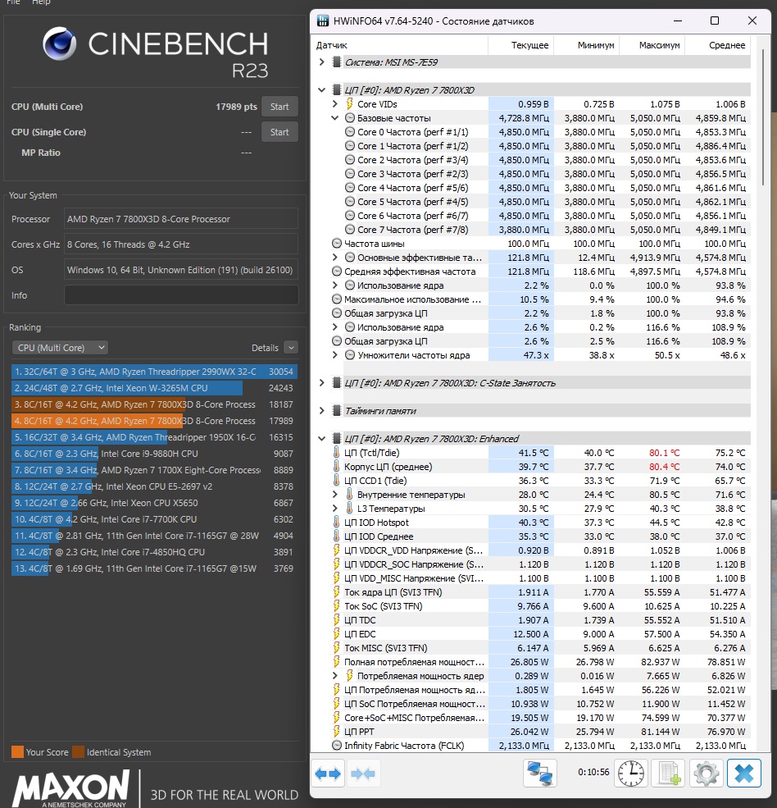Click the shrink columns arrows button in HWiNFO

pyautogui.click(x=364, y=773)
